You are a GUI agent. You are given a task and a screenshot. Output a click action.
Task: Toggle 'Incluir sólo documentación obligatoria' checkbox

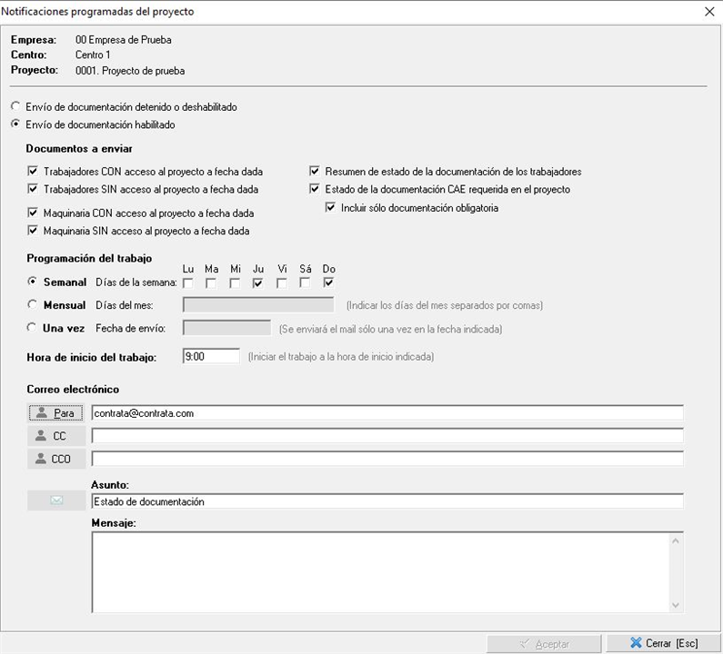pos(331,208)
